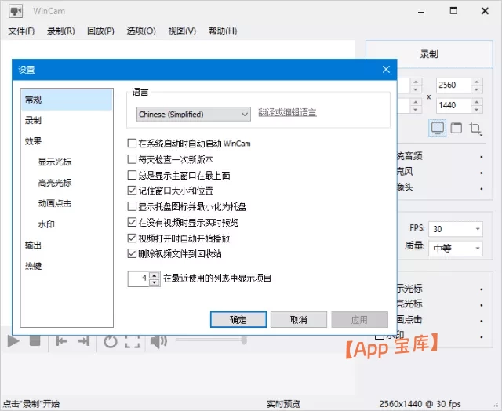The image size is (502, 411).
Task: Click the recent items count field showing 4
Action: pyautogui.click(x=139, y=278)
